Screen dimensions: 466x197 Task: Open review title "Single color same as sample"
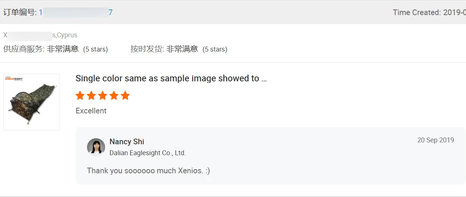(x=171, y=78)
